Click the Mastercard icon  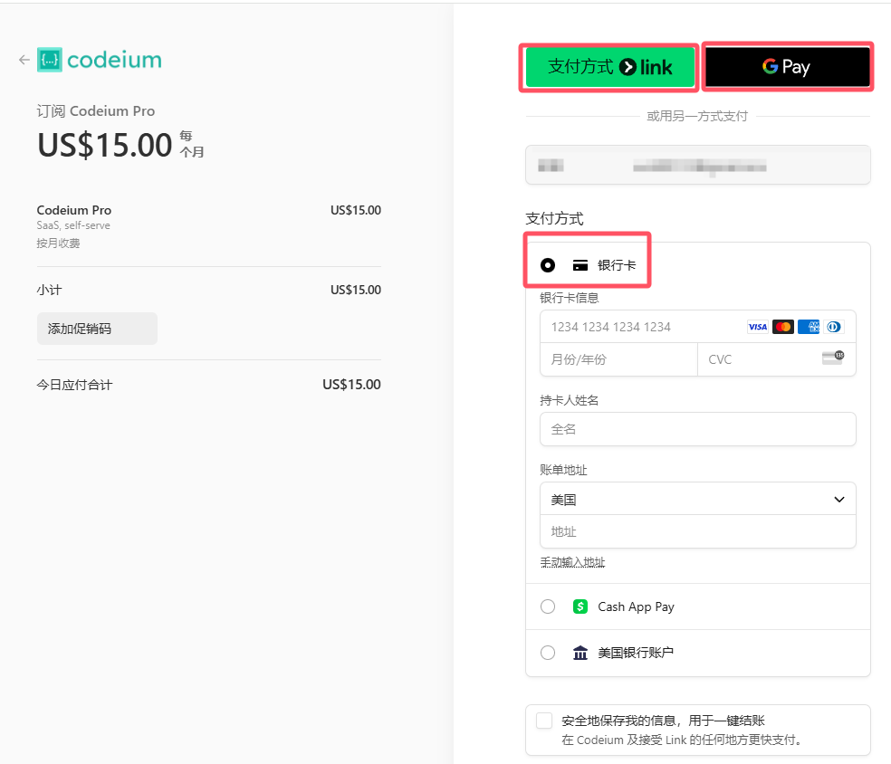click(782, 327)
